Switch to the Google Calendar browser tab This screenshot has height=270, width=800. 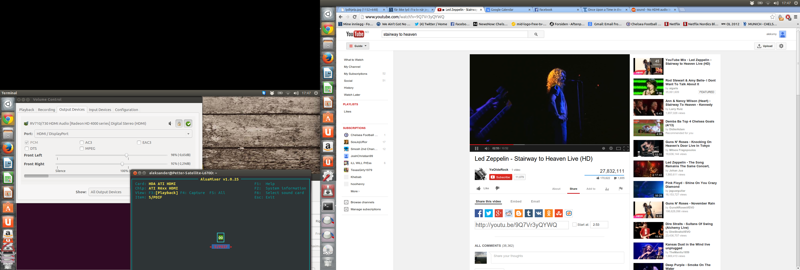point(508,10)
